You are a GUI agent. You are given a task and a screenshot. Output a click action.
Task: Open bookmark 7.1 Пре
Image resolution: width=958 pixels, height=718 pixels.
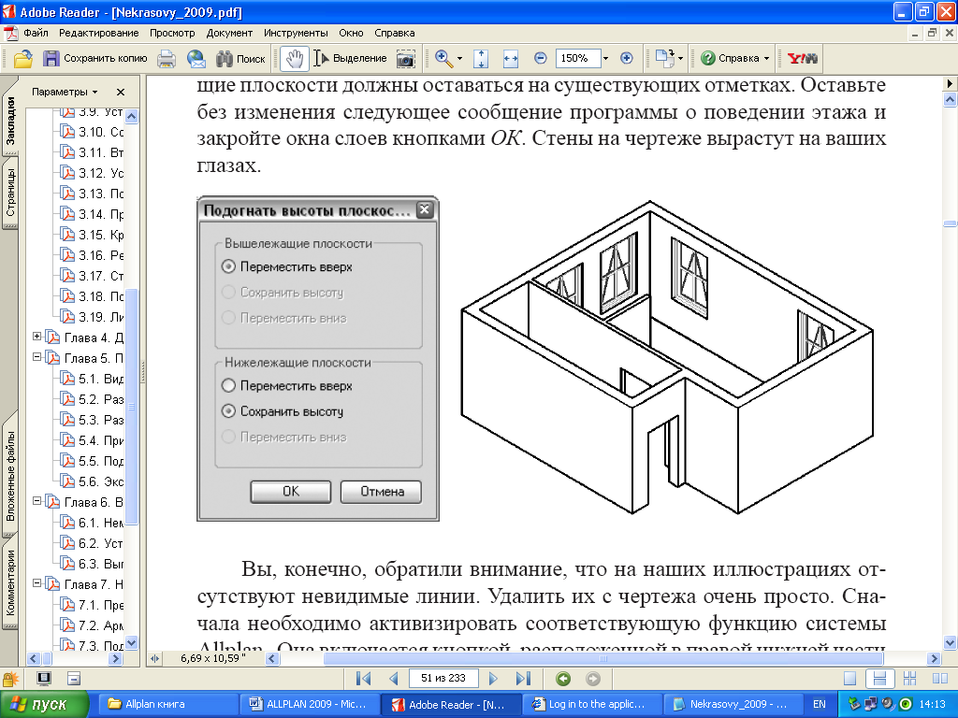(x=100, y=605)
